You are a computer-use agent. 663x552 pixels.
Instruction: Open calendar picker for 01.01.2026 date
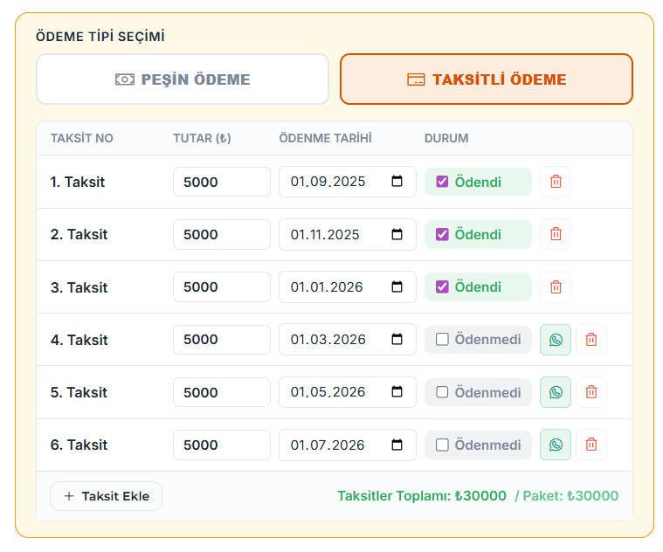(x=397, y=287)
